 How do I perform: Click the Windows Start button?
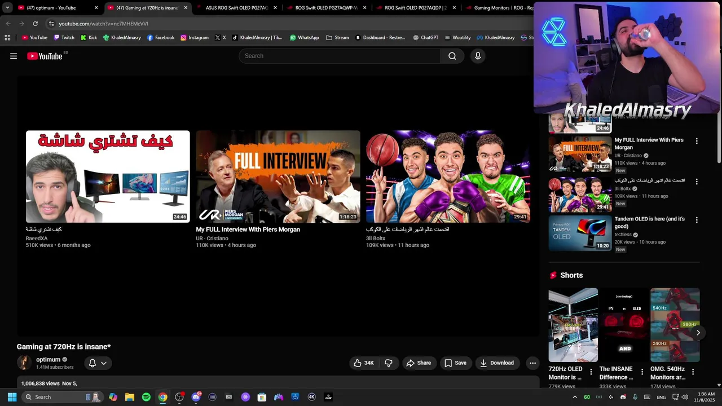point(12,397)
